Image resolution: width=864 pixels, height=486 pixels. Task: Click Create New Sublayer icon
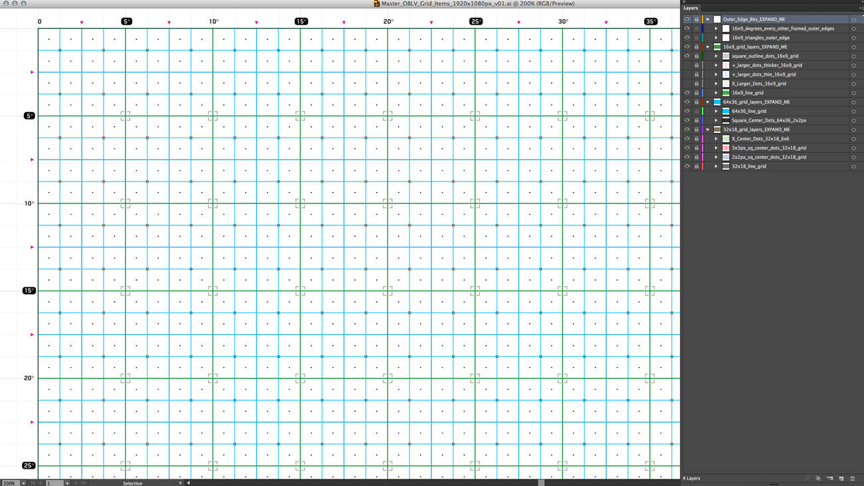pos(830,479)
